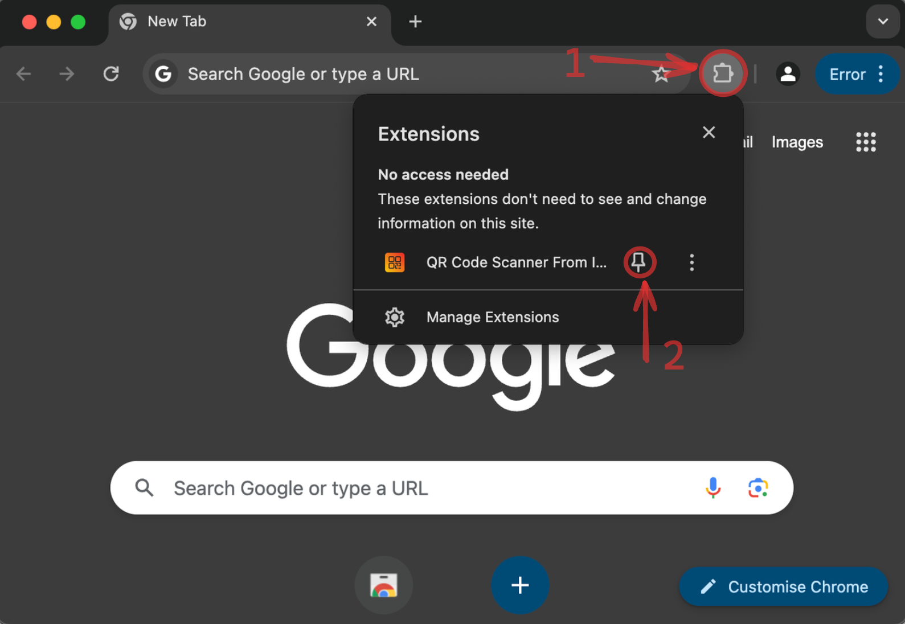This screenshot has height=624, width=905.
Task: Open the Google apps grid
Action: coord(866,142)
